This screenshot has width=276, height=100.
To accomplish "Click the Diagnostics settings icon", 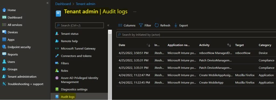I will pyautogui.click(x=57, y=89).
